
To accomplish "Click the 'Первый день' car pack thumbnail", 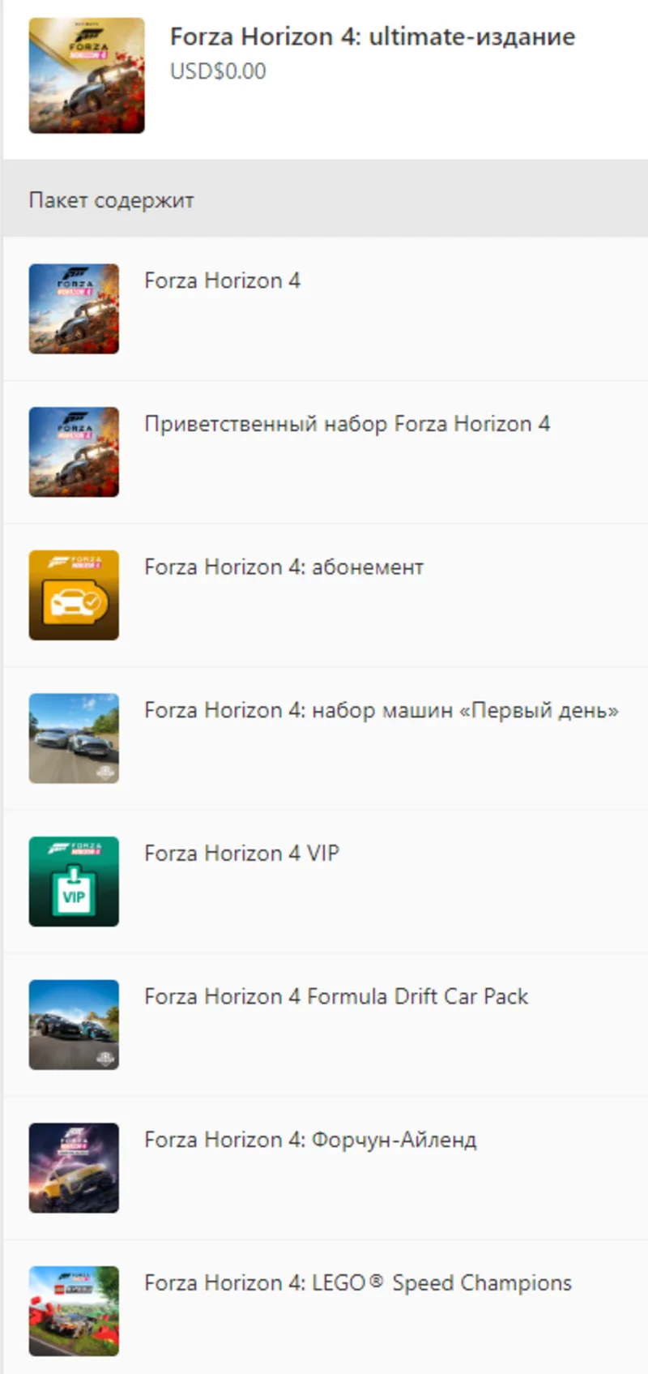I will [74, 738].
